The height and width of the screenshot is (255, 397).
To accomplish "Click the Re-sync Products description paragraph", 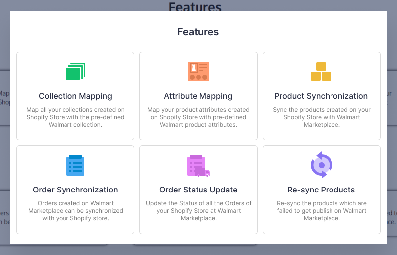I will tap(322, 211).
